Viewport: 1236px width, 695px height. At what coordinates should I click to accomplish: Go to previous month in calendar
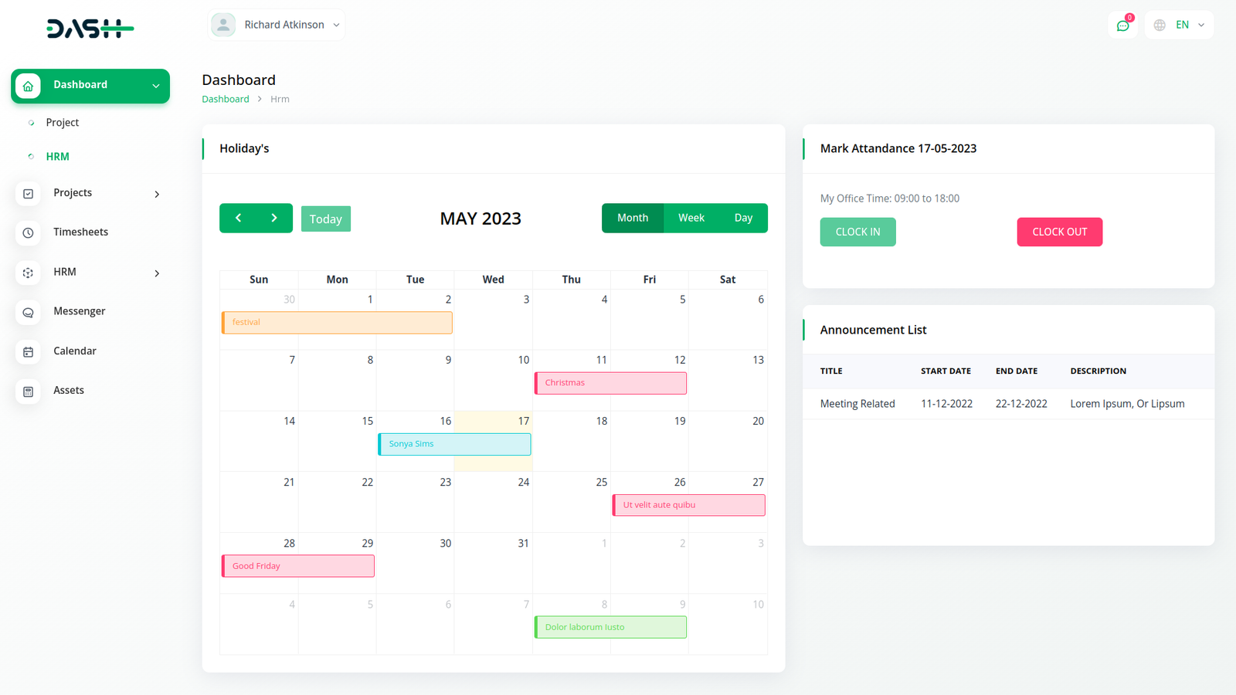point(238,219)
